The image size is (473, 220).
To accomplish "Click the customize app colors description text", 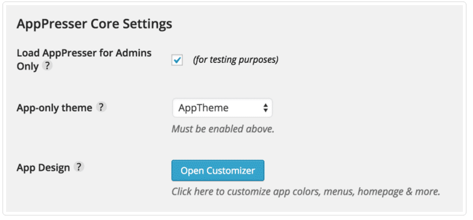I will [x=305, y=192].
